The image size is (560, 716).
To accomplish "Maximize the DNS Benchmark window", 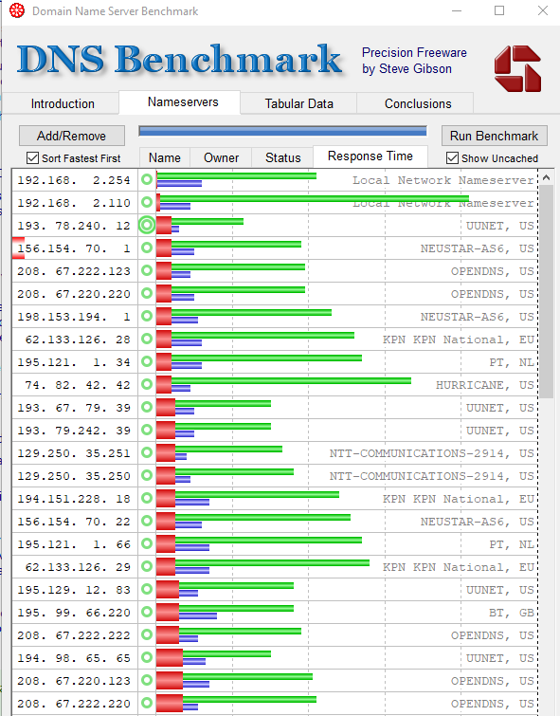I will pyautogui.click(x=499, y=10).
